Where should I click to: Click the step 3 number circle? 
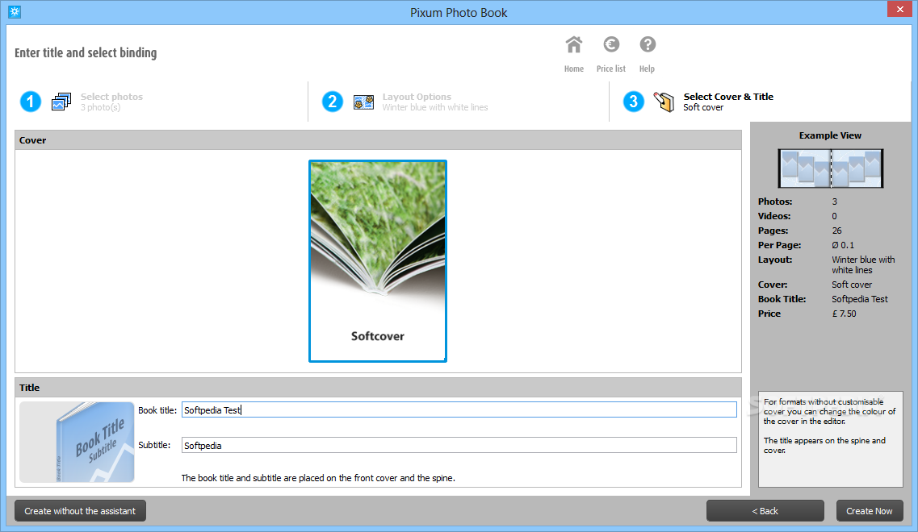point(633,102)
